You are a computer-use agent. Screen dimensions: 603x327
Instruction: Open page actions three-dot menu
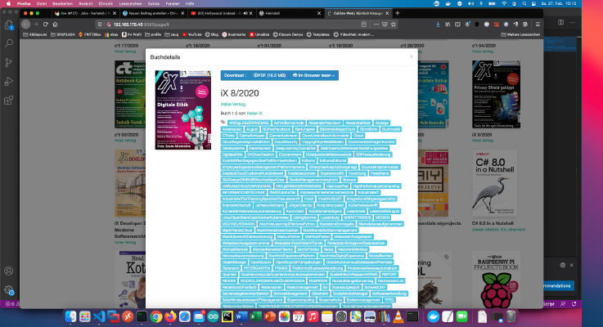(x=376, y=25)
